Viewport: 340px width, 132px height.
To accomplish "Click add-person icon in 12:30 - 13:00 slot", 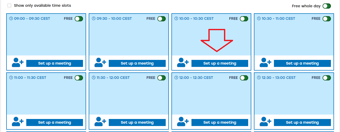I will tap(265, 122).
